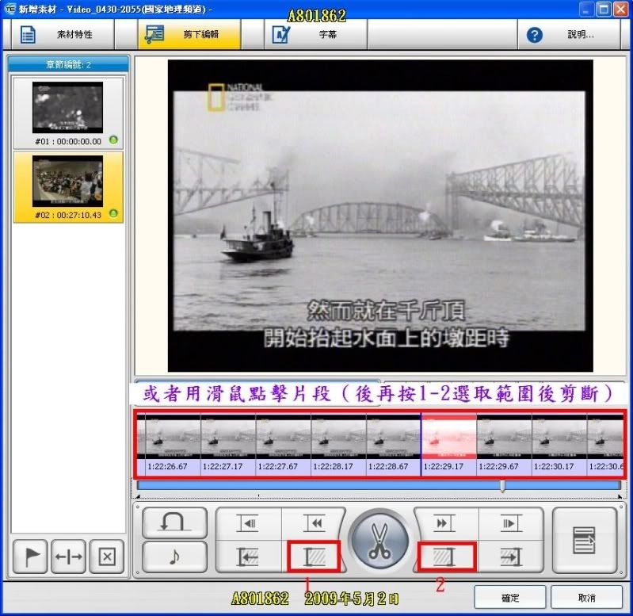This screenshot has width=633, height=616.
Task: Select frame at 1:22:28.67
Action: [394, 444]
